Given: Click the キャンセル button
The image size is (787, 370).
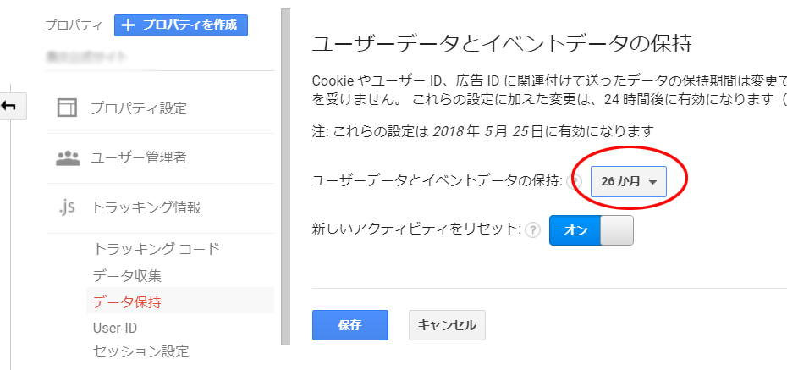Looking at the screenshot, I should point(447,325).
